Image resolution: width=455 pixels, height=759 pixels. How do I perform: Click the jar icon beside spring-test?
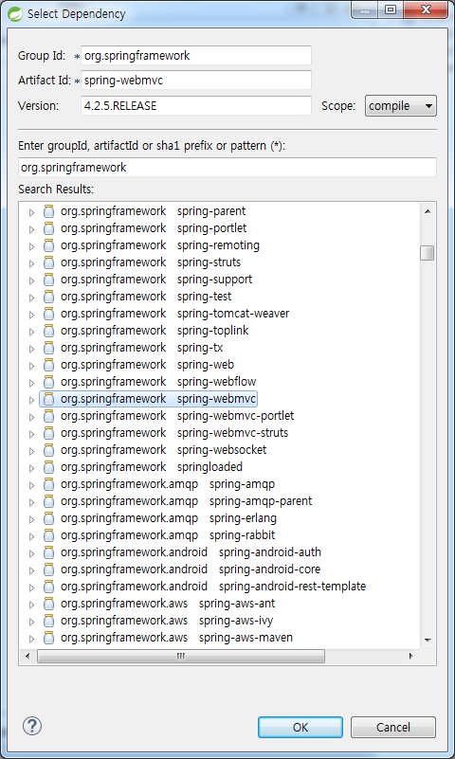(48, 297)
